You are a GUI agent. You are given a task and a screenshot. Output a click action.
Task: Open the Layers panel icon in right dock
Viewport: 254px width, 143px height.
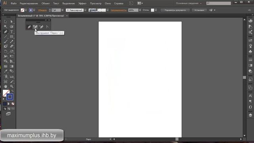250,115
